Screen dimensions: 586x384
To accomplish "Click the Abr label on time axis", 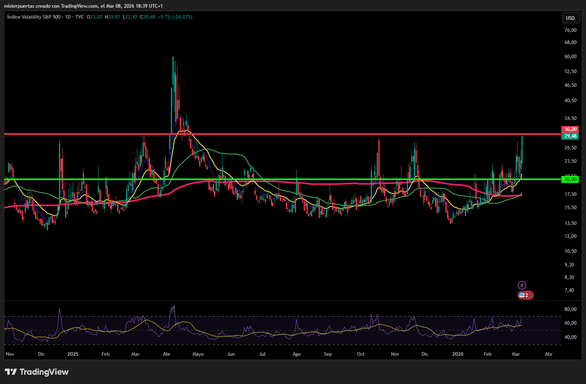I will tap(548, 354).
